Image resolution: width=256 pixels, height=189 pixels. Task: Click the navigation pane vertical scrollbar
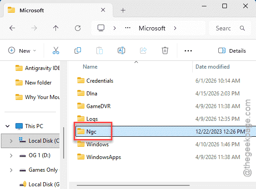point(64,143)
